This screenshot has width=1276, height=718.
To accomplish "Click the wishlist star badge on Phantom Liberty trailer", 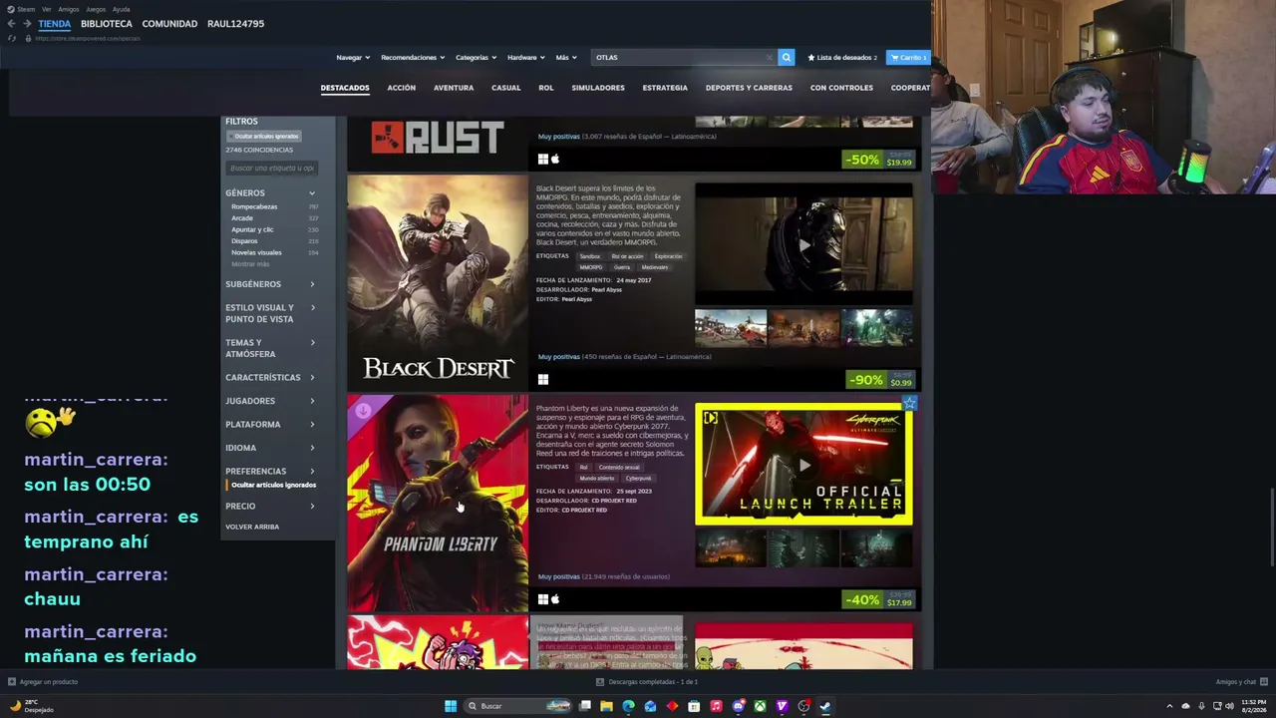I will 909,403.
